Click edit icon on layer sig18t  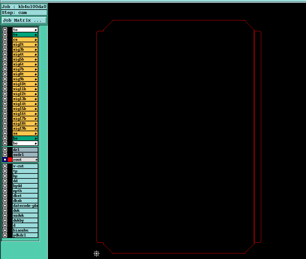tap(36, 123)
